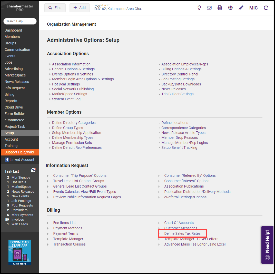Open the Chart Of Accounts link
This screenshot has height=274, width=275.
point(179,223)
